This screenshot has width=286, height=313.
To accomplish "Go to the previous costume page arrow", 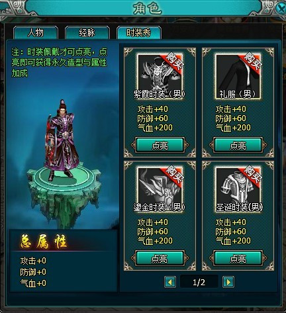I will pos(170,282).
